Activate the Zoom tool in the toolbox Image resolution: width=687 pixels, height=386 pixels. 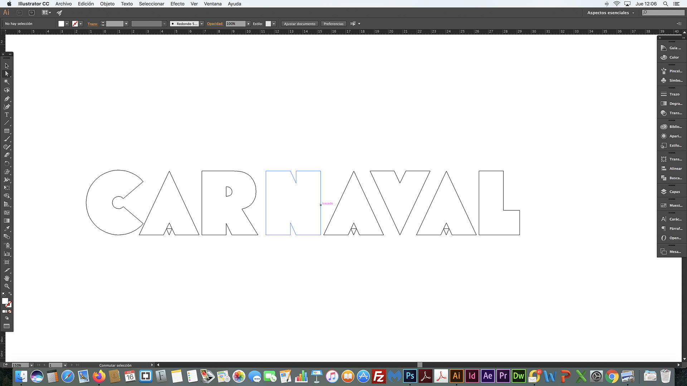click(x=7, y=286)
